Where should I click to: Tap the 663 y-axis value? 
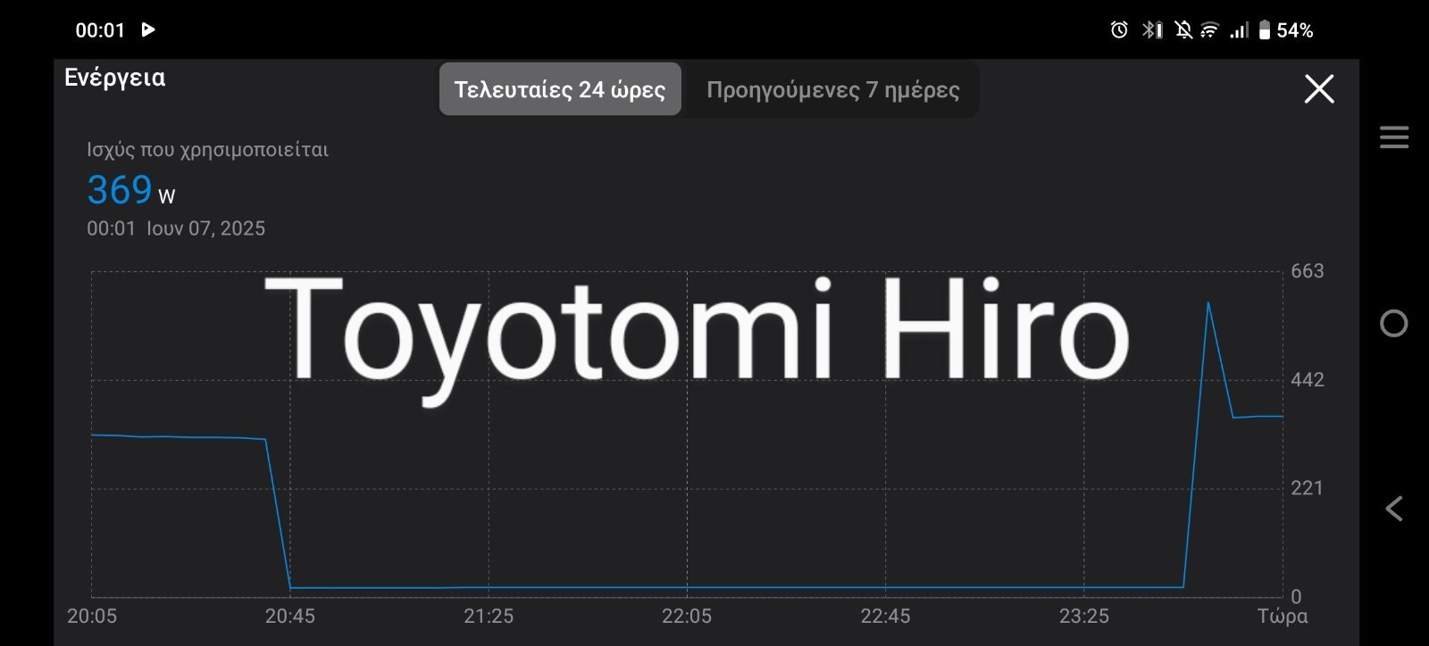pos(1308,271)
